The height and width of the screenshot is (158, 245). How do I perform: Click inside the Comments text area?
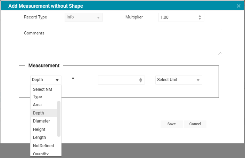coord(144,42)
